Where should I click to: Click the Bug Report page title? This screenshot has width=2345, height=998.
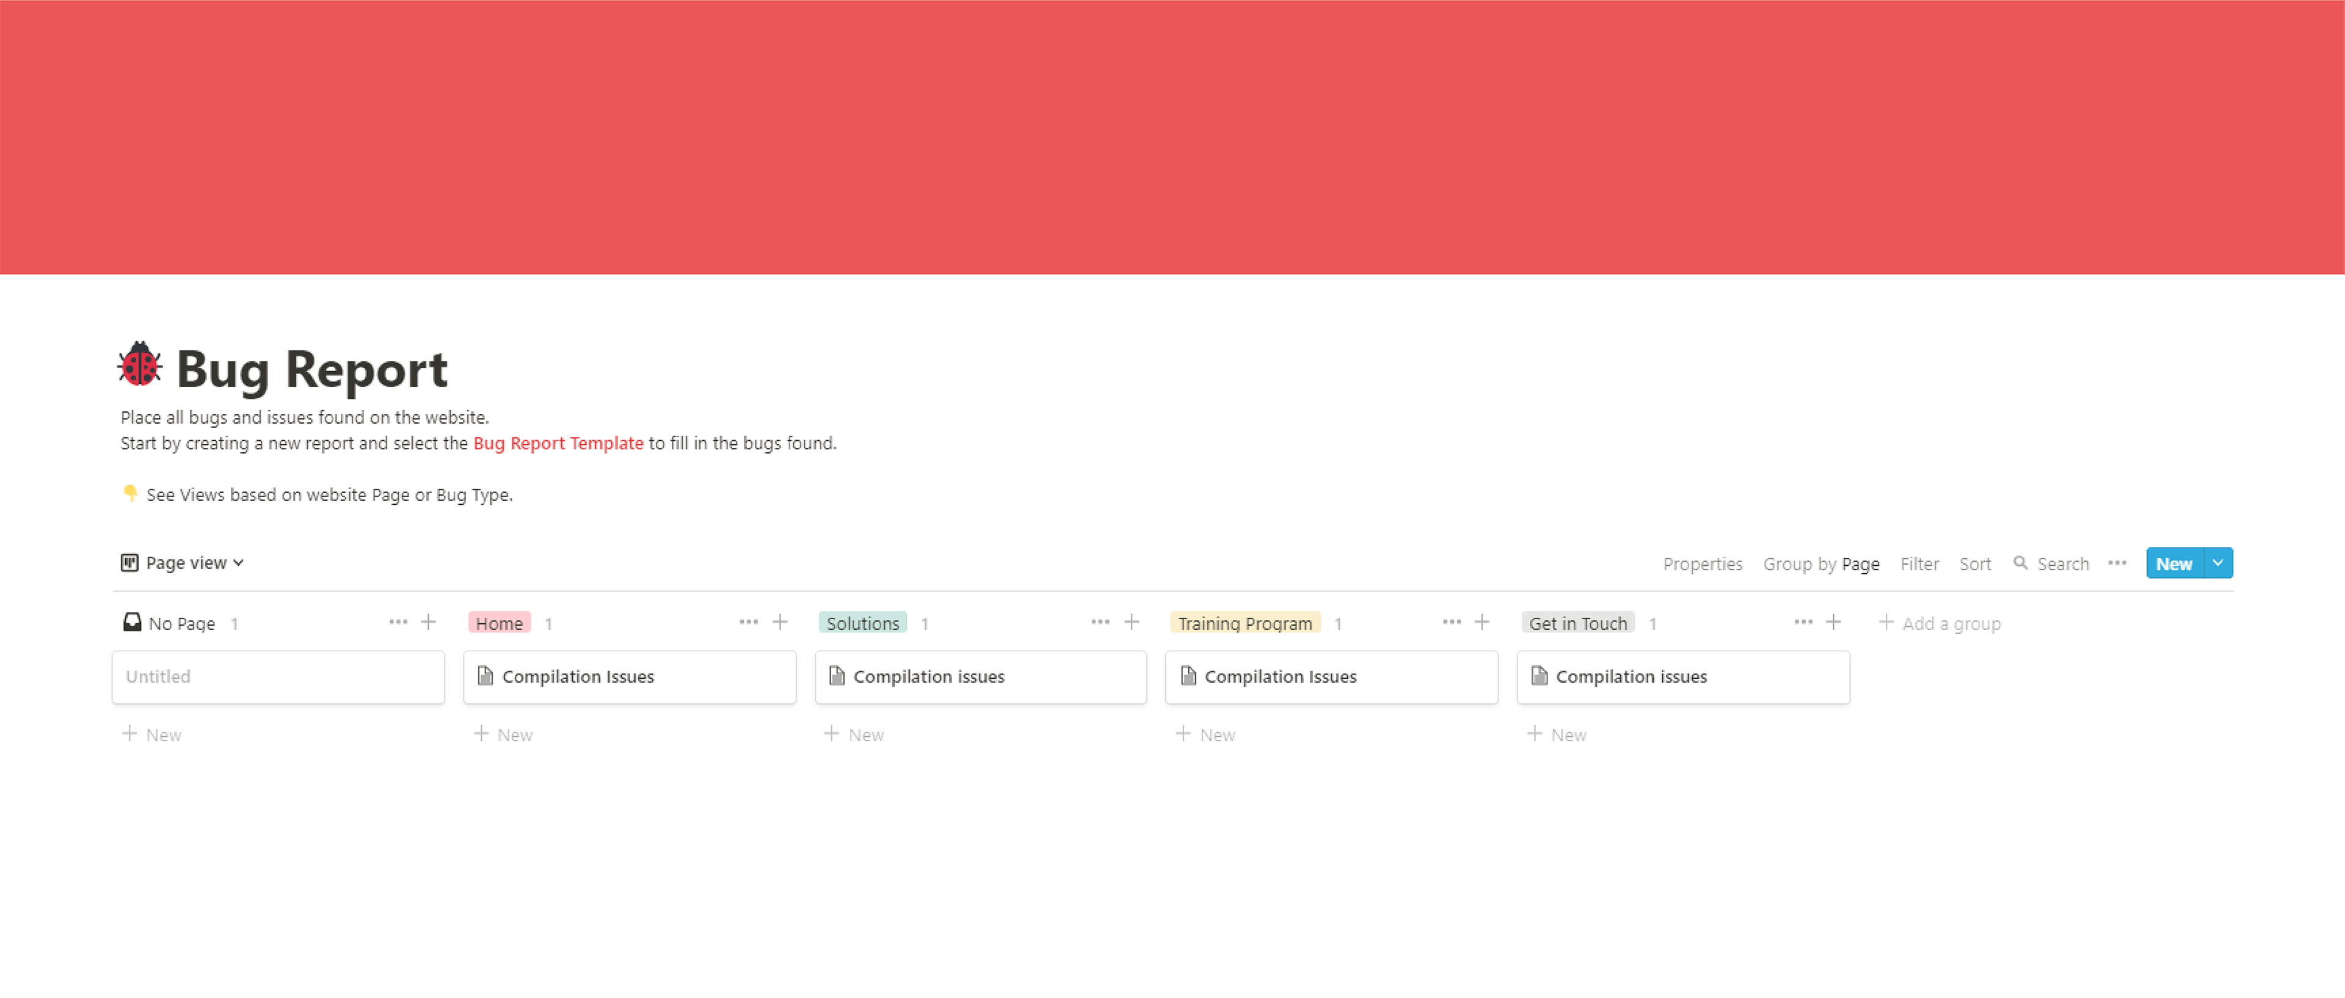pos(311,369)
